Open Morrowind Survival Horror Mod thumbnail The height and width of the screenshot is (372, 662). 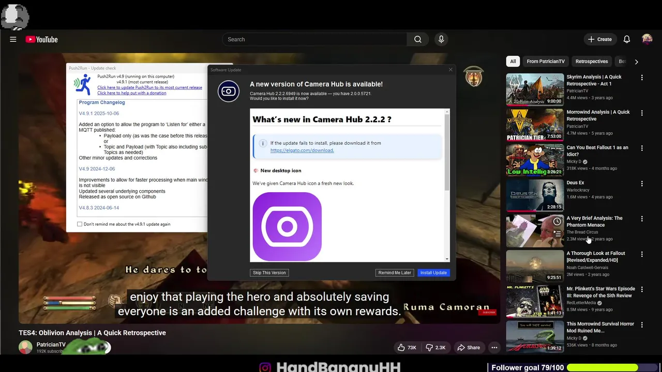pyautogui.click(x=535, y=336)
